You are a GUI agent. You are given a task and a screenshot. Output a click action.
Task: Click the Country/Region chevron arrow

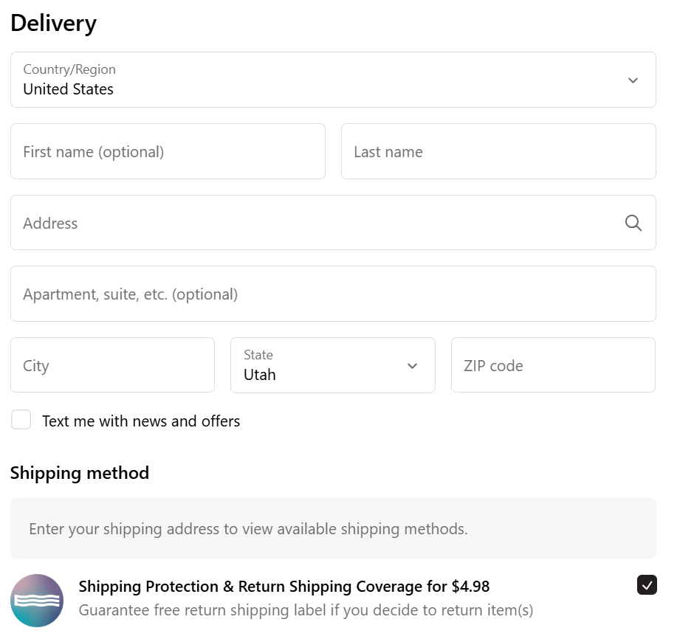pyautogui.click(x=633, y=80)
